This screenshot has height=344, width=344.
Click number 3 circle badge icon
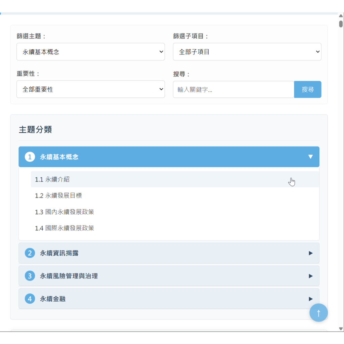pyautogui.click(x=30, y=276)
